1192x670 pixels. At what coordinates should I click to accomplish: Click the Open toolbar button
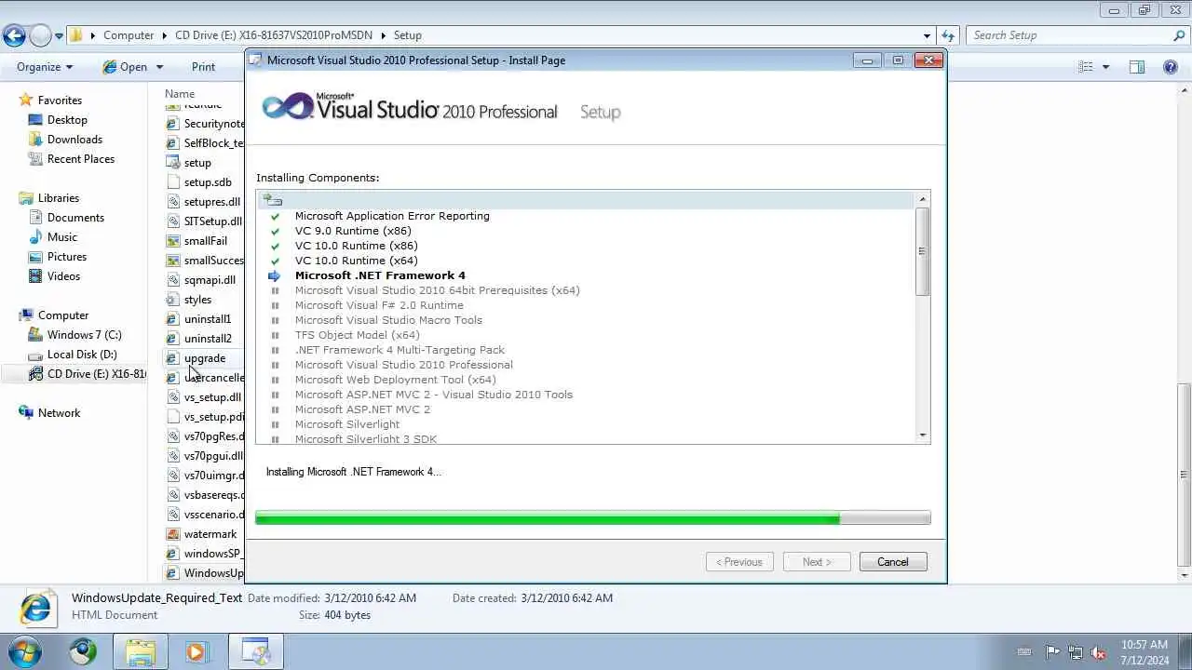(125, 67)
